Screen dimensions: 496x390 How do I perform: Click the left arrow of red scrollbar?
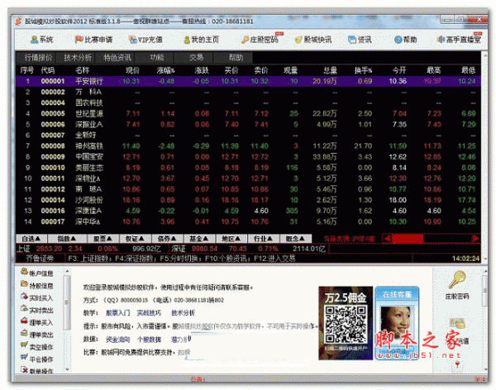point(387,238)
